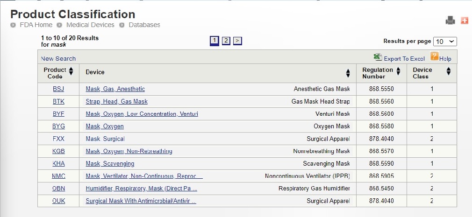The width and height of the screenshot is (472, 217).
Task: Open Medical Devices breadcrumb
Action: (90, 25)
